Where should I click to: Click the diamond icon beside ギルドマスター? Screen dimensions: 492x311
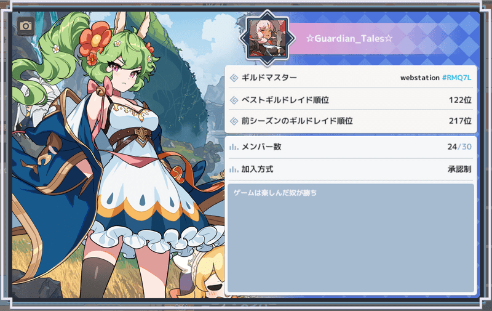point(234,78)
